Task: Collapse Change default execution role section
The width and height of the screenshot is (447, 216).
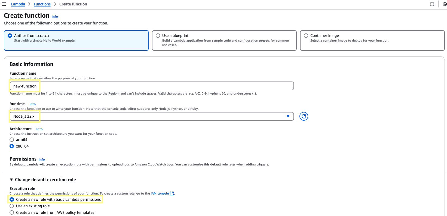Action: [x=11, y=180]
